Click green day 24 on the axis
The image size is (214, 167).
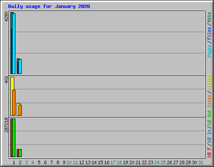click(157, 162)
